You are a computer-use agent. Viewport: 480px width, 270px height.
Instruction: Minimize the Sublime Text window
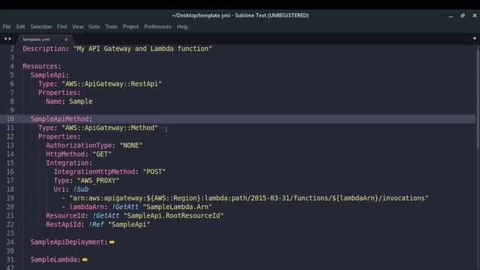click(x=451, y=16)
